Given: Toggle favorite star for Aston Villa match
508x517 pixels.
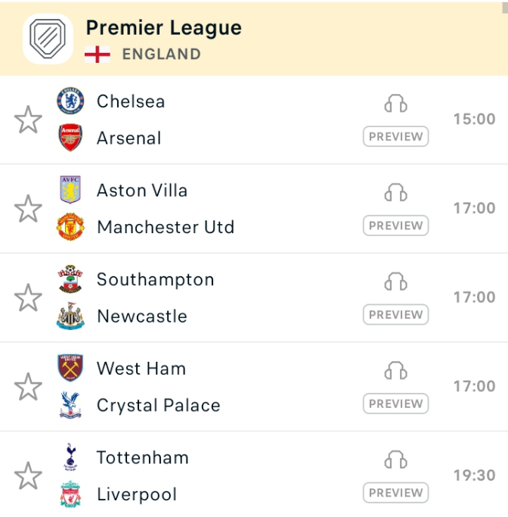Looking at the screenshot, I should (28, 209).
